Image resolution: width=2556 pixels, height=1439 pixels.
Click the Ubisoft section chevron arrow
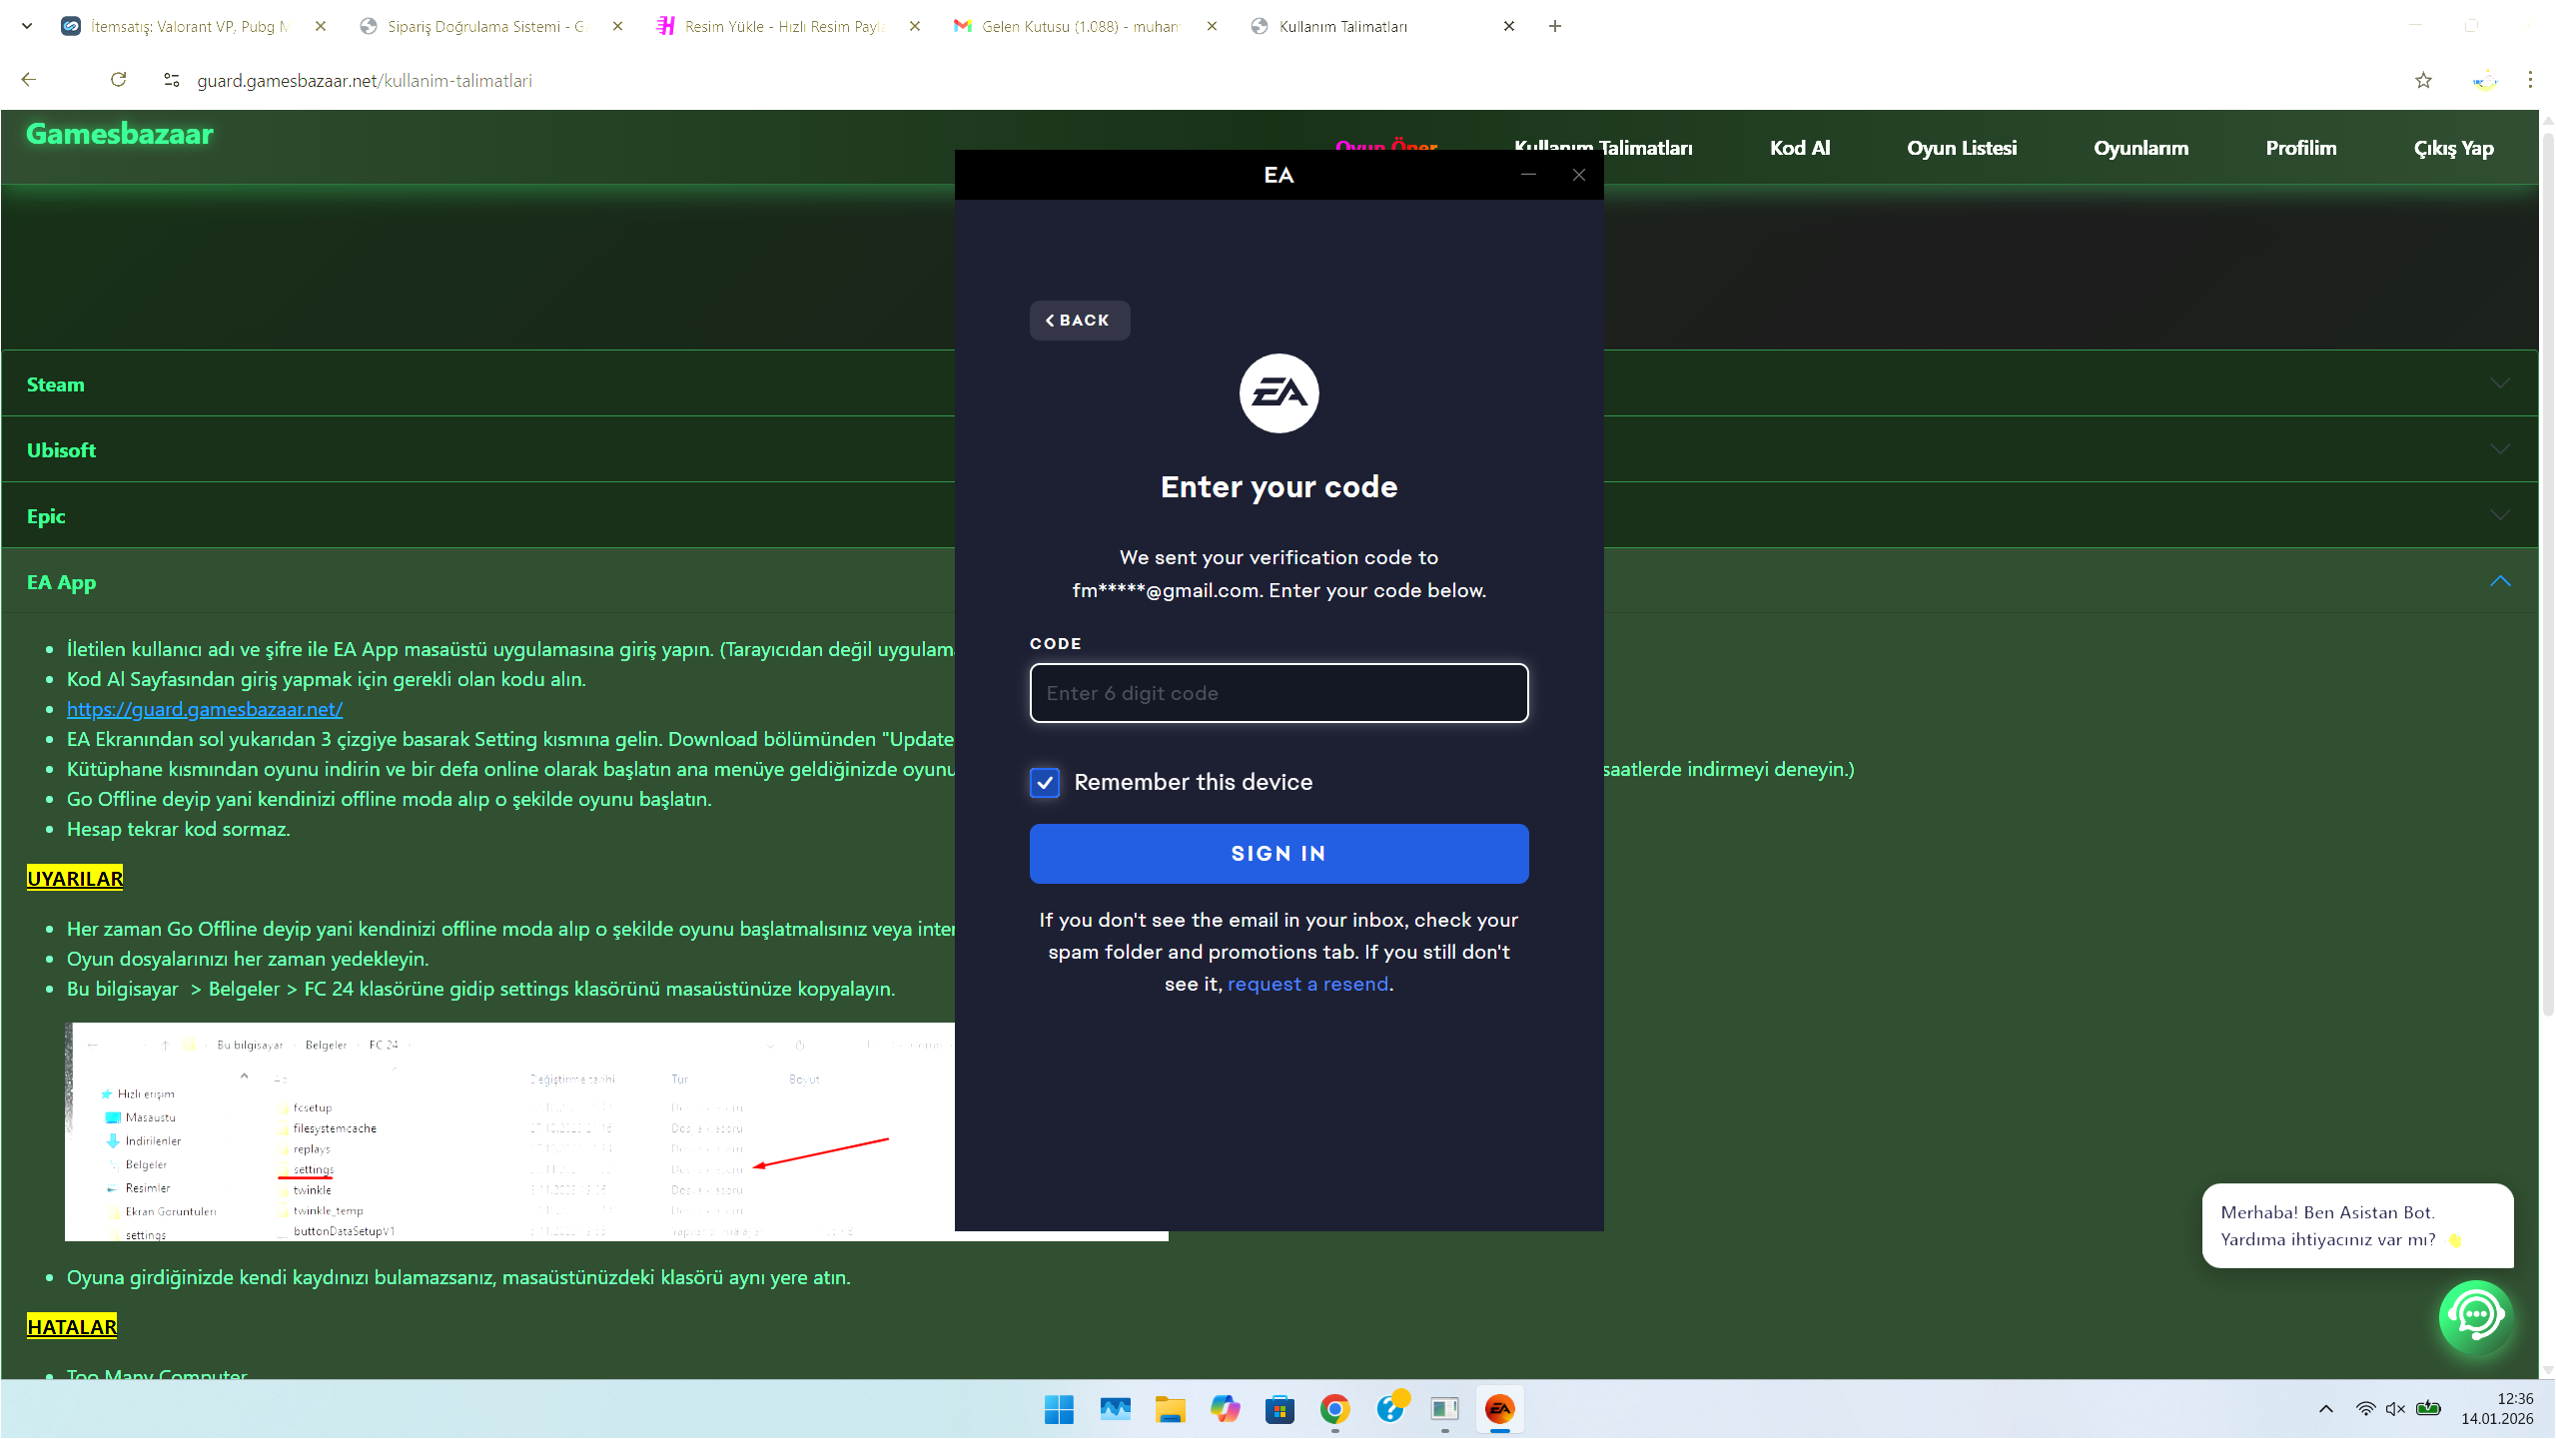pos(2500,449)
